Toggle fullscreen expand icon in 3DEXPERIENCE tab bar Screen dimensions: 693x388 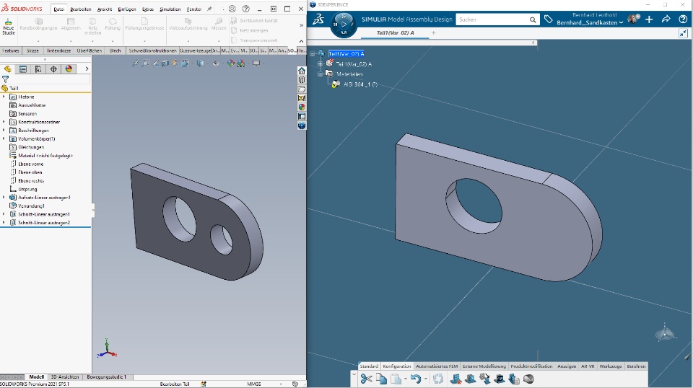(x=684, y=33)
